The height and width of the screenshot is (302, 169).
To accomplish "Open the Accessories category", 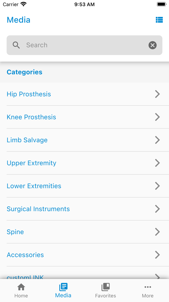I will (84, 255).
